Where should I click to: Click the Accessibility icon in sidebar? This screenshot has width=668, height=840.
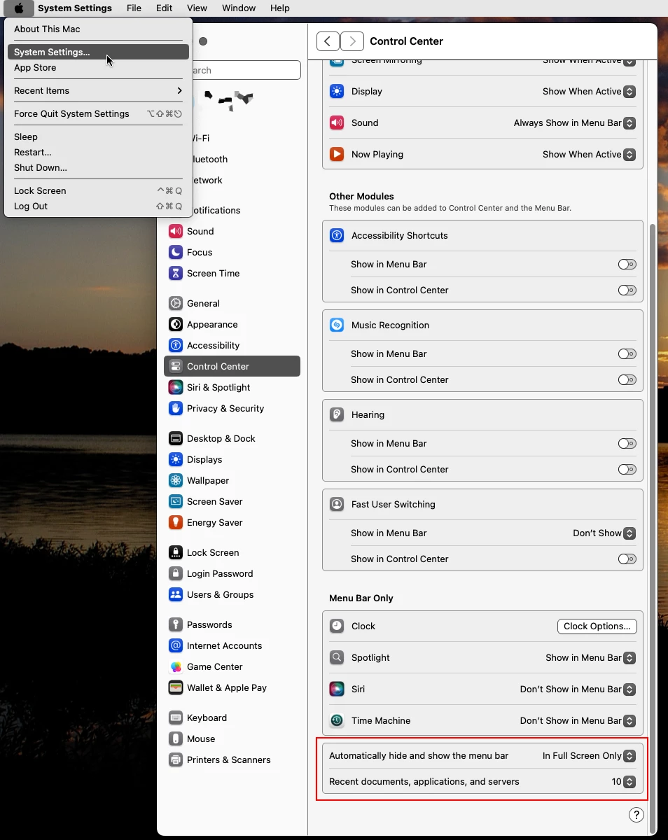click(x=176, y=345)
